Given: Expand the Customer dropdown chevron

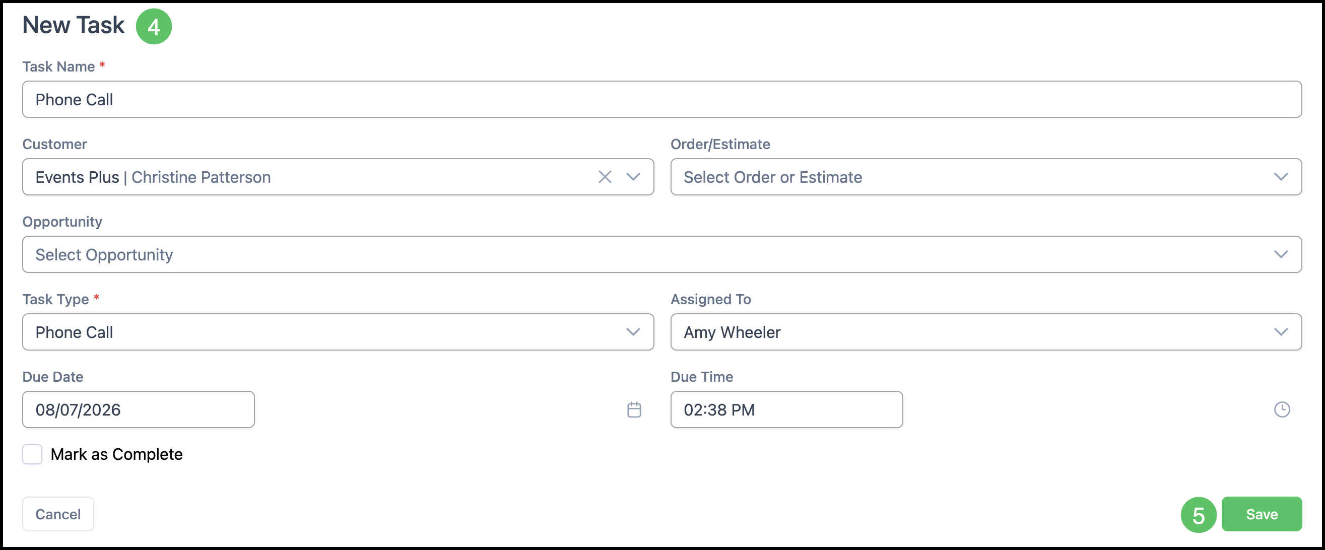Looking at the screenshot, I should coord(633,177).
